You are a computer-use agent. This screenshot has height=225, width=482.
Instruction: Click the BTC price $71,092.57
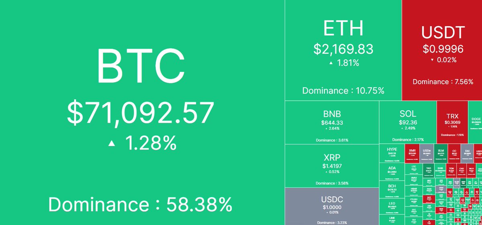tap(140, 113)
